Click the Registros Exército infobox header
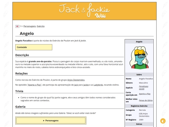The image size is (169, 127). [139, 106]
